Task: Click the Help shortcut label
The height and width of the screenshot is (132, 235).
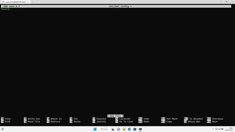Action: pos(8,119)
